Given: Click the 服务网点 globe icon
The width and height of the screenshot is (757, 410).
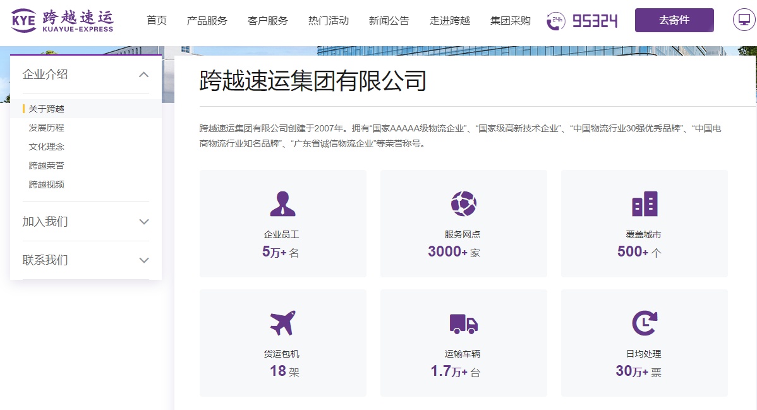Looking at the screenshot, I should pos(463,203).
